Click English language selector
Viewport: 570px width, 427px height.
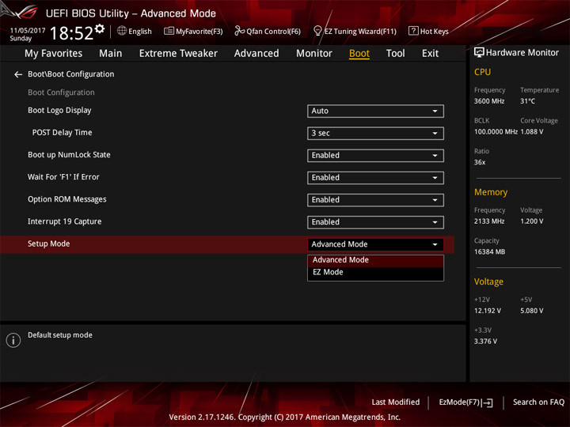134,31
